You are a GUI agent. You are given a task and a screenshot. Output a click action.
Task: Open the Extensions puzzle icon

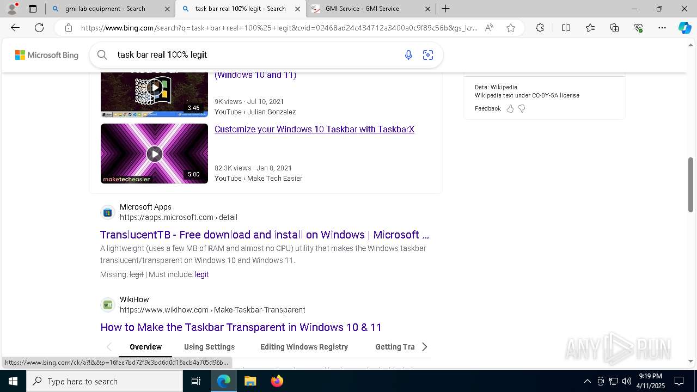pos(540,28)
